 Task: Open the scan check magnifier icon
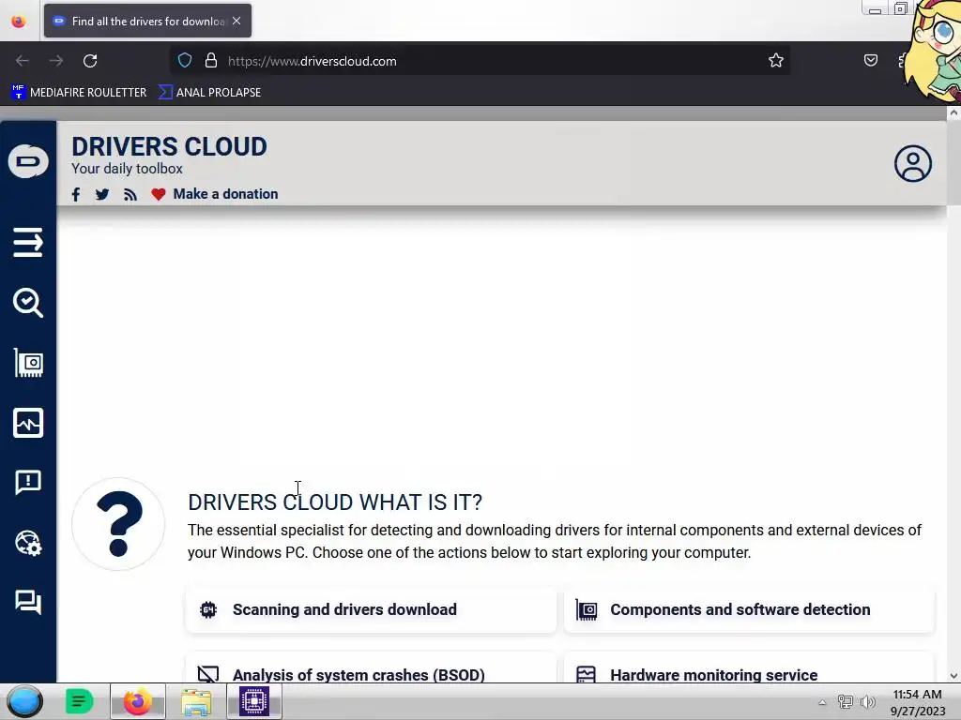click(28, 303)
